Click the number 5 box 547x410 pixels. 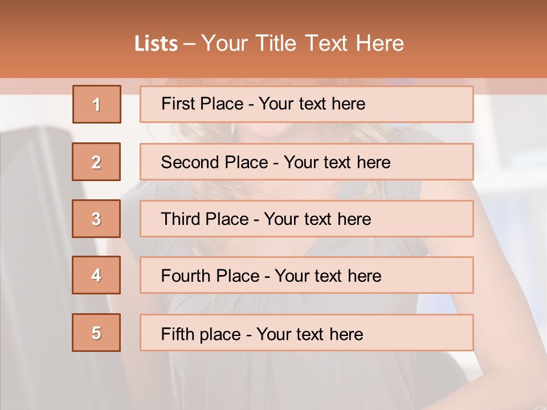(96, 333)
